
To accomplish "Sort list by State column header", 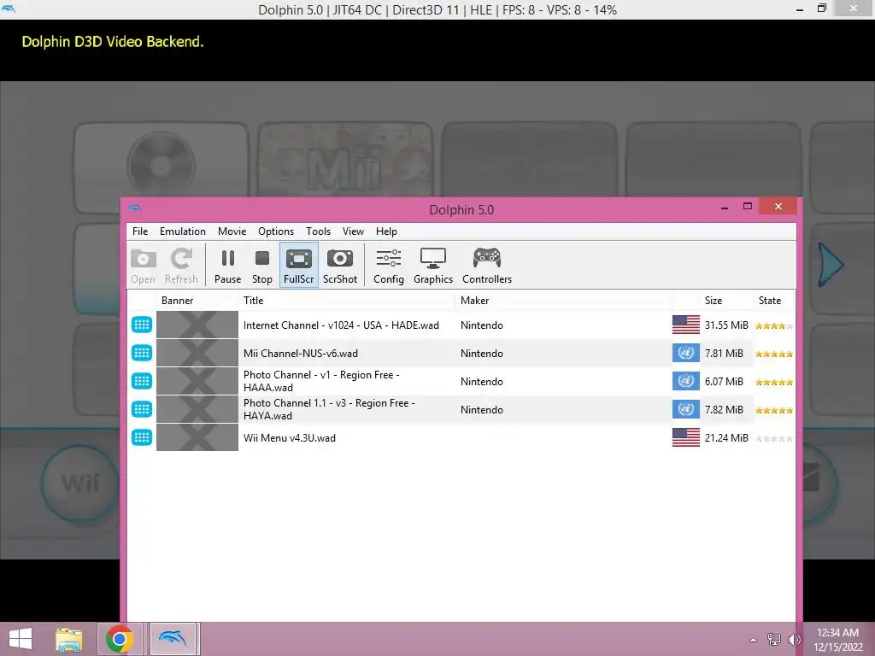I will point(774,300).
